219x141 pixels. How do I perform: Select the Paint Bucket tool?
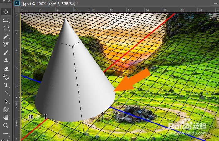pos(6,77)
